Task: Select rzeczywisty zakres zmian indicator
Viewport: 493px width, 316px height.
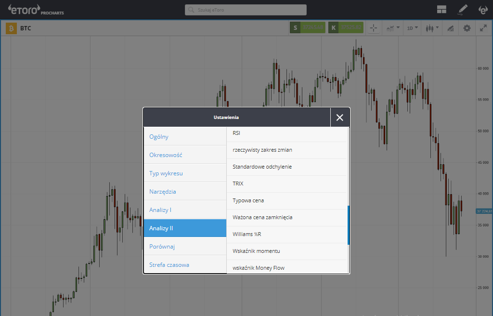Action: [286, 150]
